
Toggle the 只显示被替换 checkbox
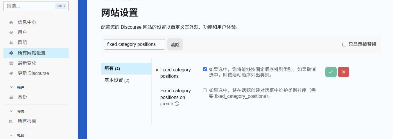pyautogui.click(x=344, y=44)
